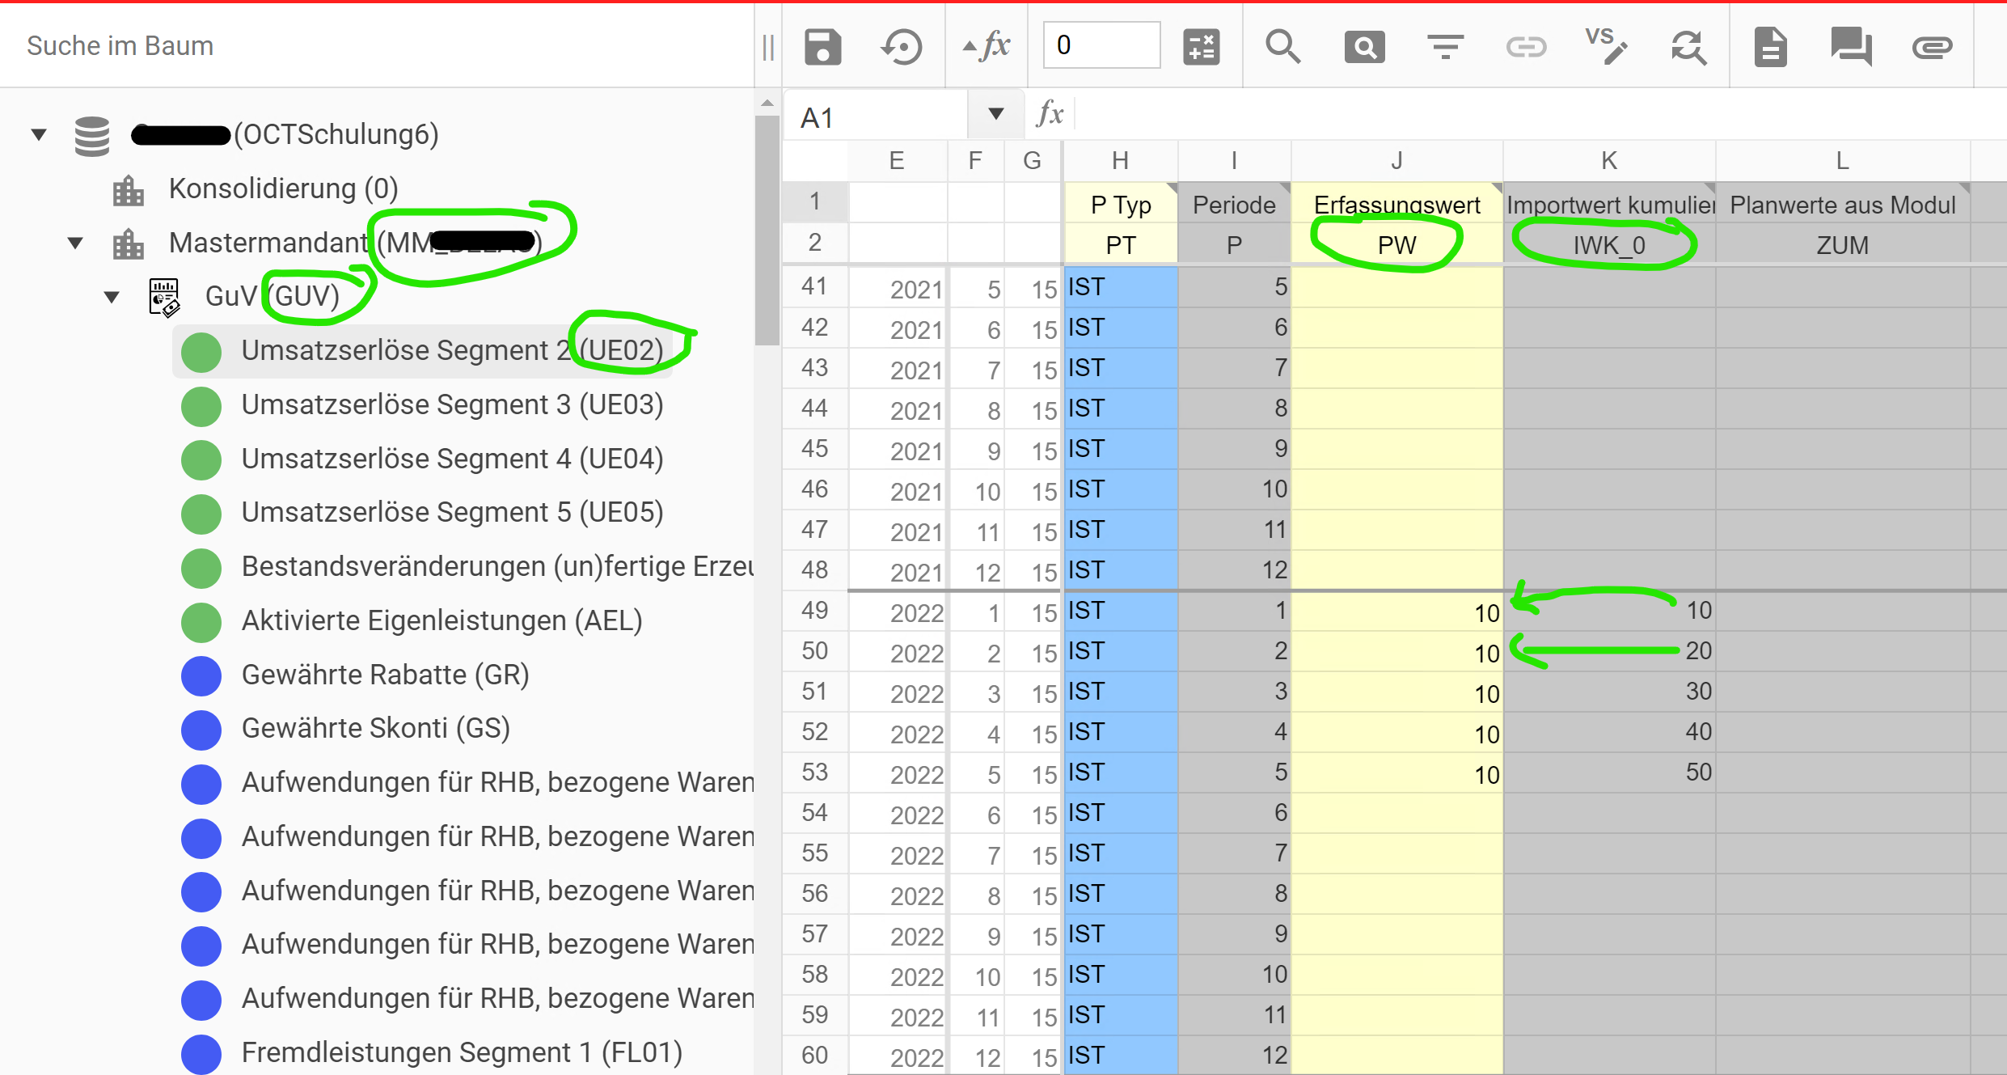Collapse the Mastermandant tree node
Screen dimensions: 2007x1075
(x=75, y=242)
